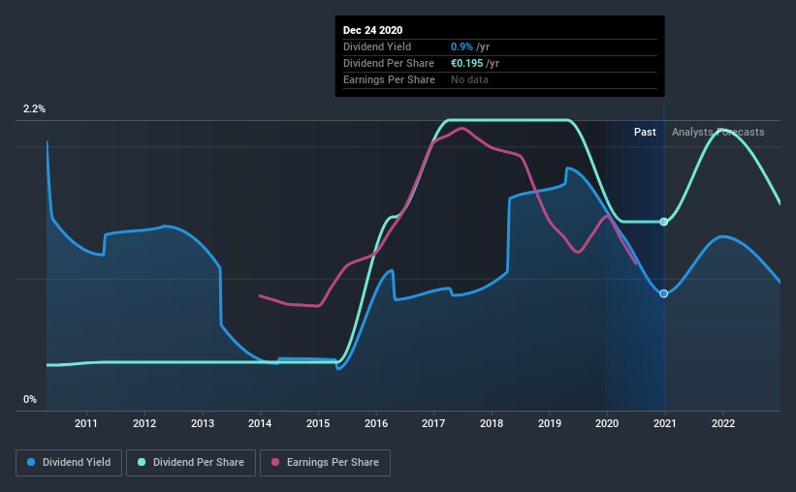Click the 2011 year label on axis
Screen dimensions: 796x492
coord(86,423)
